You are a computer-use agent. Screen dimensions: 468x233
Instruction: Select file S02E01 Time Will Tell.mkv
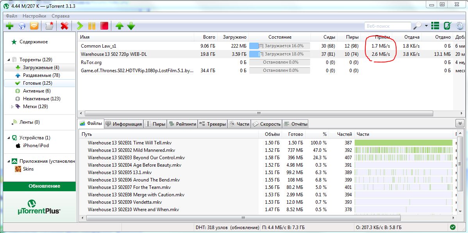click(x=130, y=142)
